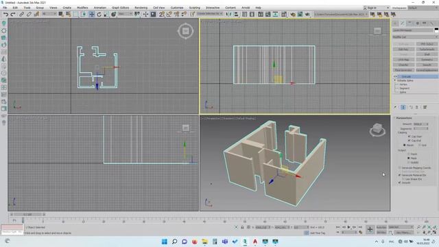Open the File menu
439x247 pixels.
point(5,8)
